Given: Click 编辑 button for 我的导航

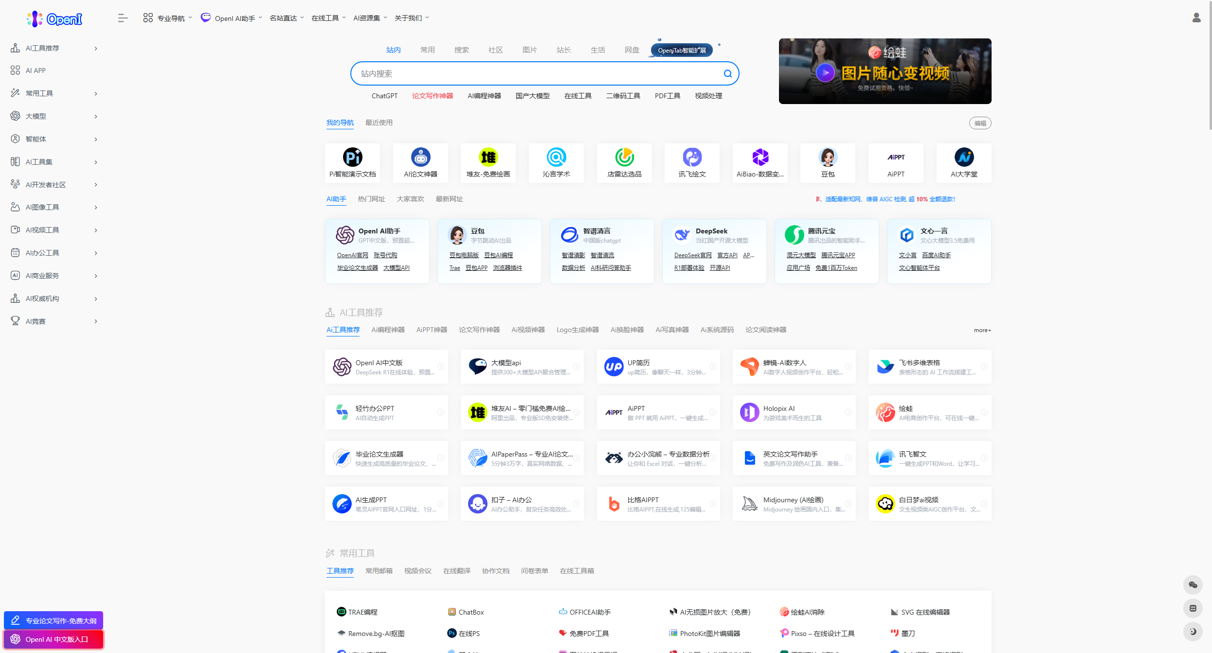Looking at the screenshot, I should pyautogui.click(x=980, y=124).
